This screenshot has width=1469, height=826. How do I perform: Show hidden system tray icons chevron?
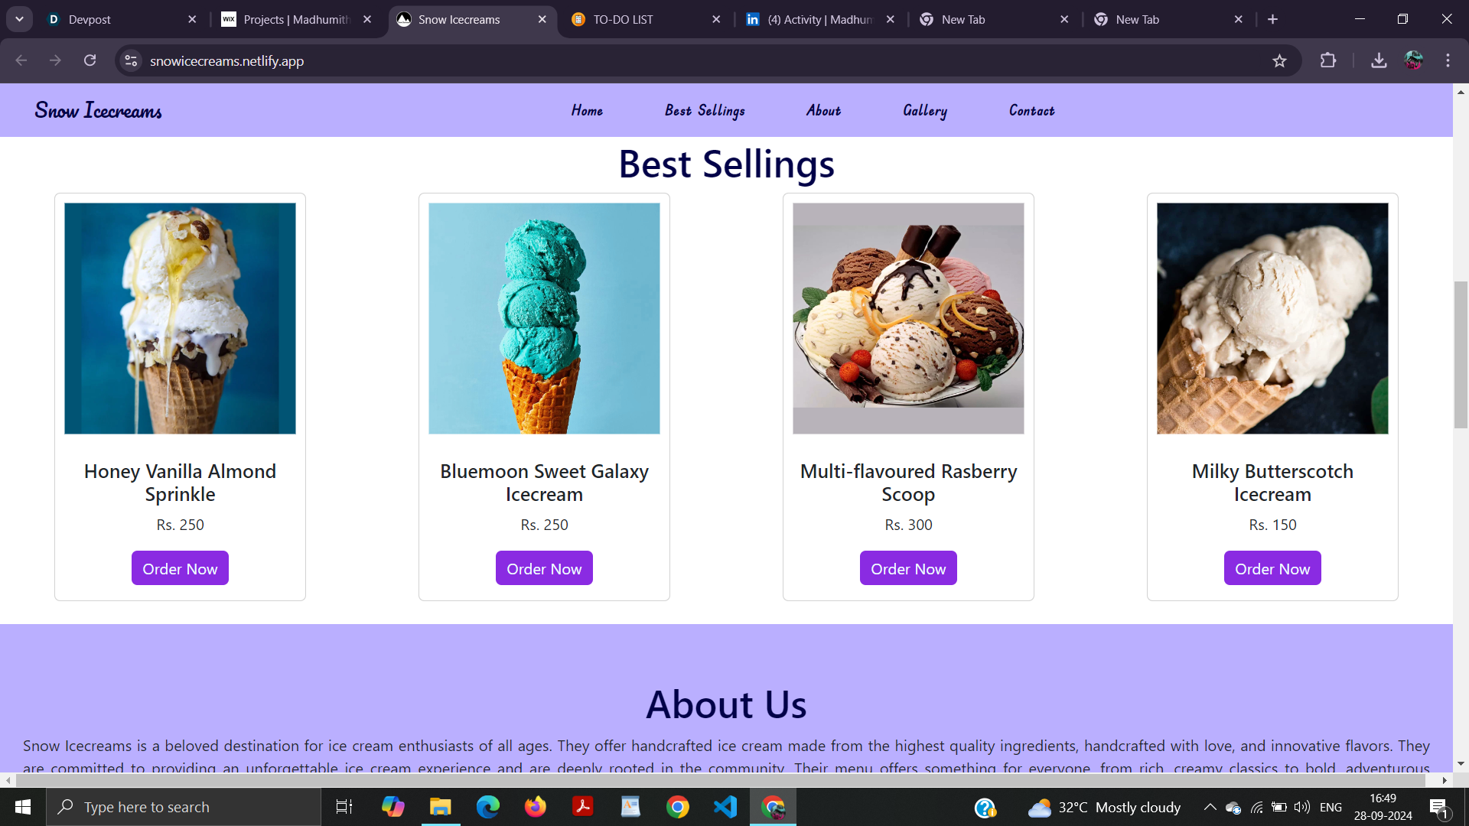(1210, 807)
